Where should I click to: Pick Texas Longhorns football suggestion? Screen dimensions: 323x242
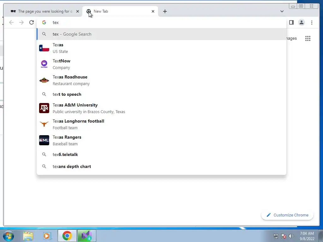point(161,124)
